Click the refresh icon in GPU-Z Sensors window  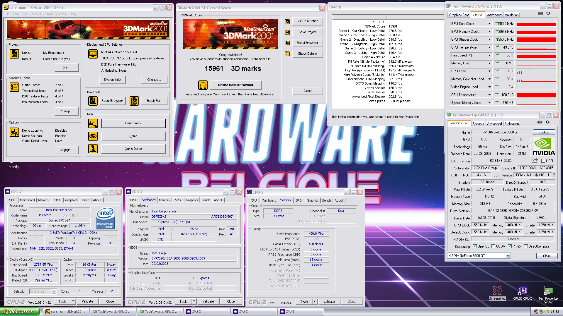click(x=548, y=13)
